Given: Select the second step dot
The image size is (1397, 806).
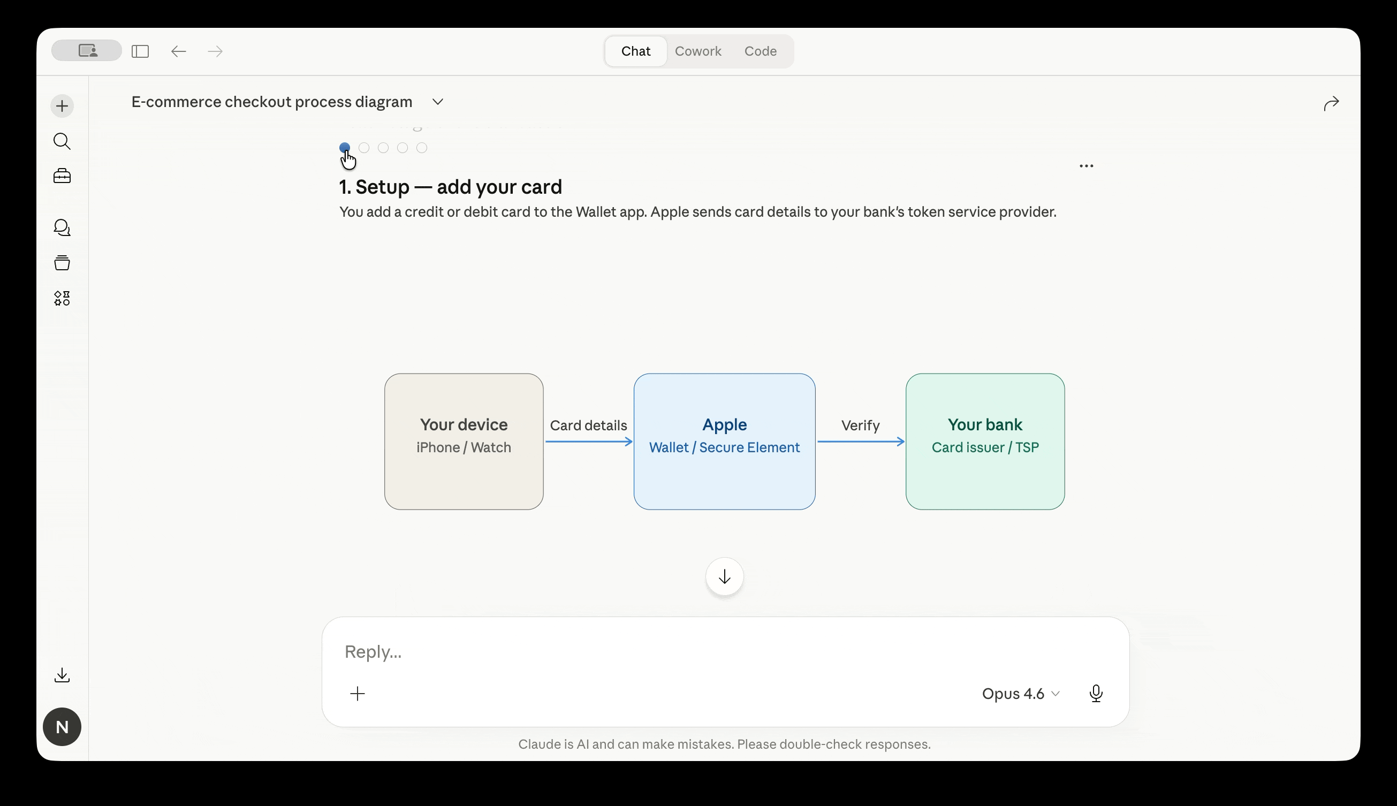Looking at the screenshot, I should pyautogui.click(x=363, y=148).
